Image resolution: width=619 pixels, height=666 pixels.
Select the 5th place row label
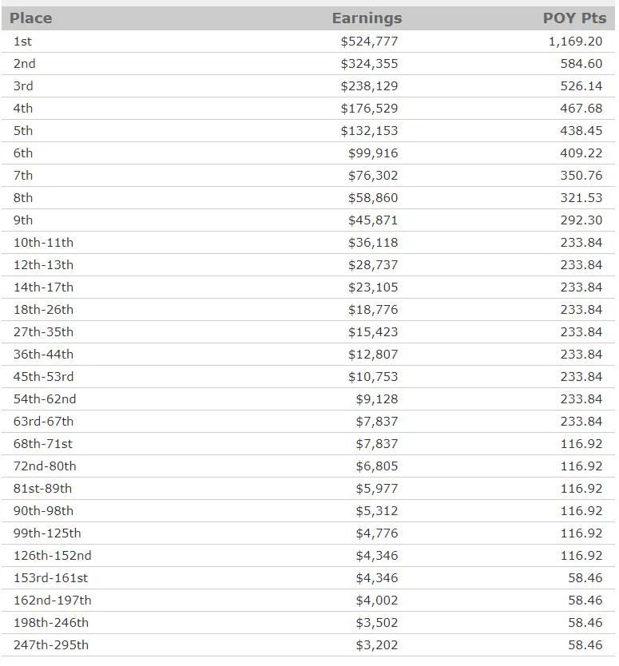tap(23, 131)
